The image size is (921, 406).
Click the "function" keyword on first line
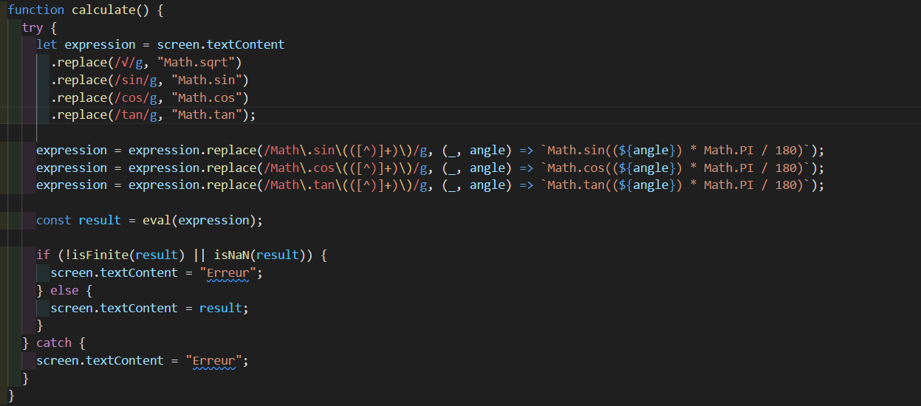[x=35, y=10]
